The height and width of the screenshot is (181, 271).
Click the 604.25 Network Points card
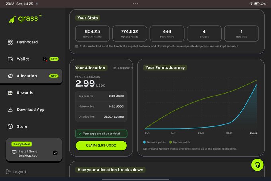(92, 33)
